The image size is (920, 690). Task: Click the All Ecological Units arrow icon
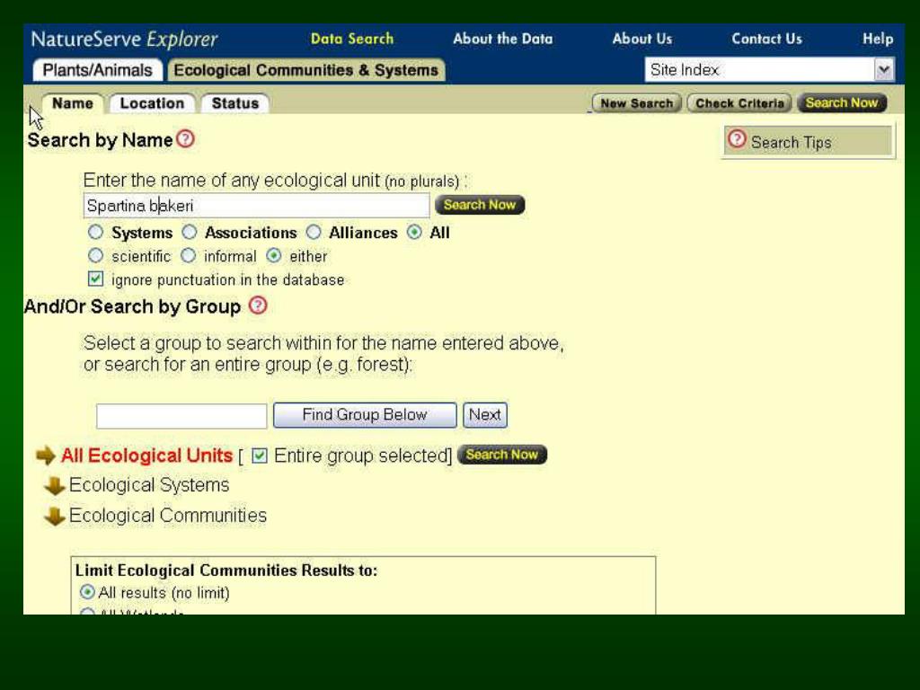[x=46, y=456]
